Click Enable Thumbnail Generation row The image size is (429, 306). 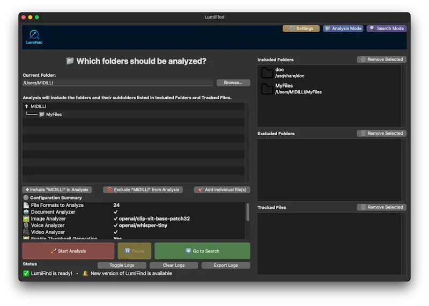pos(134,238)
